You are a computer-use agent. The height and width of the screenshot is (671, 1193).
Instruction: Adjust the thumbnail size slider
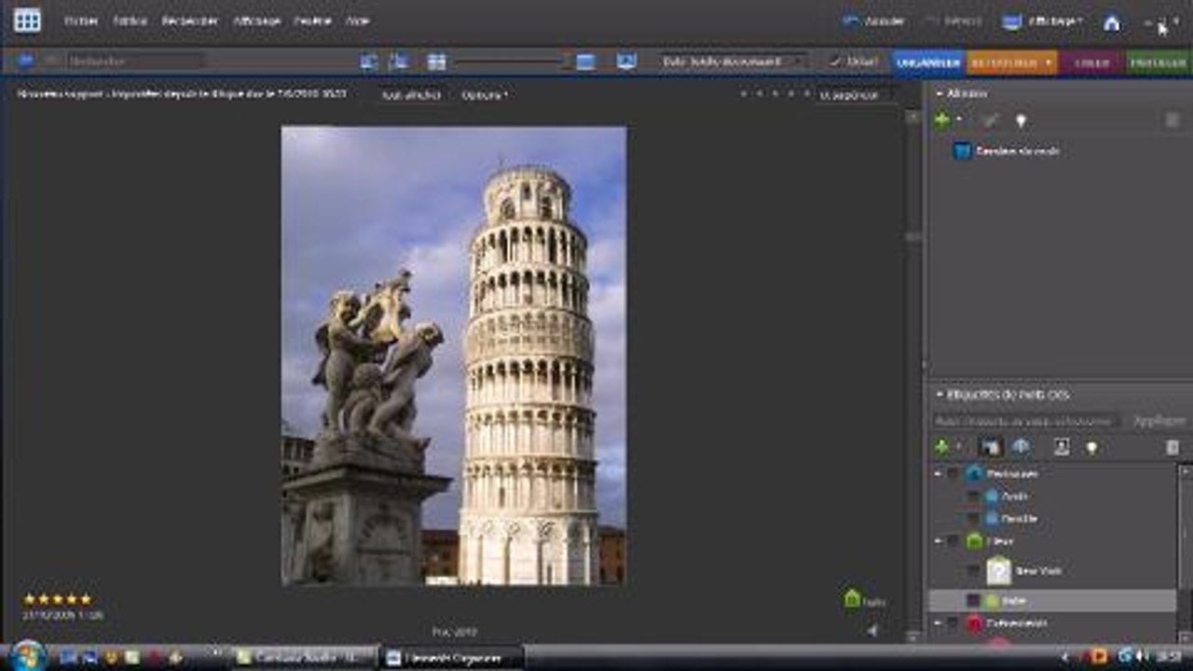[512, 62]
